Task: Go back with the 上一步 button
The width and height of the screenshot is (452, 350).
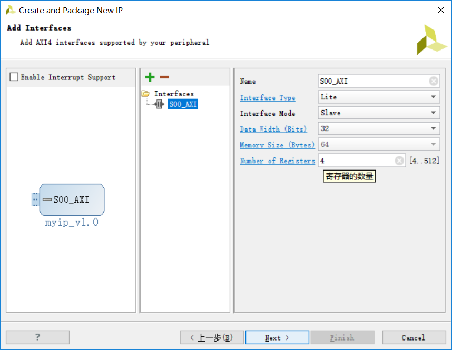Action: (212, 337)
